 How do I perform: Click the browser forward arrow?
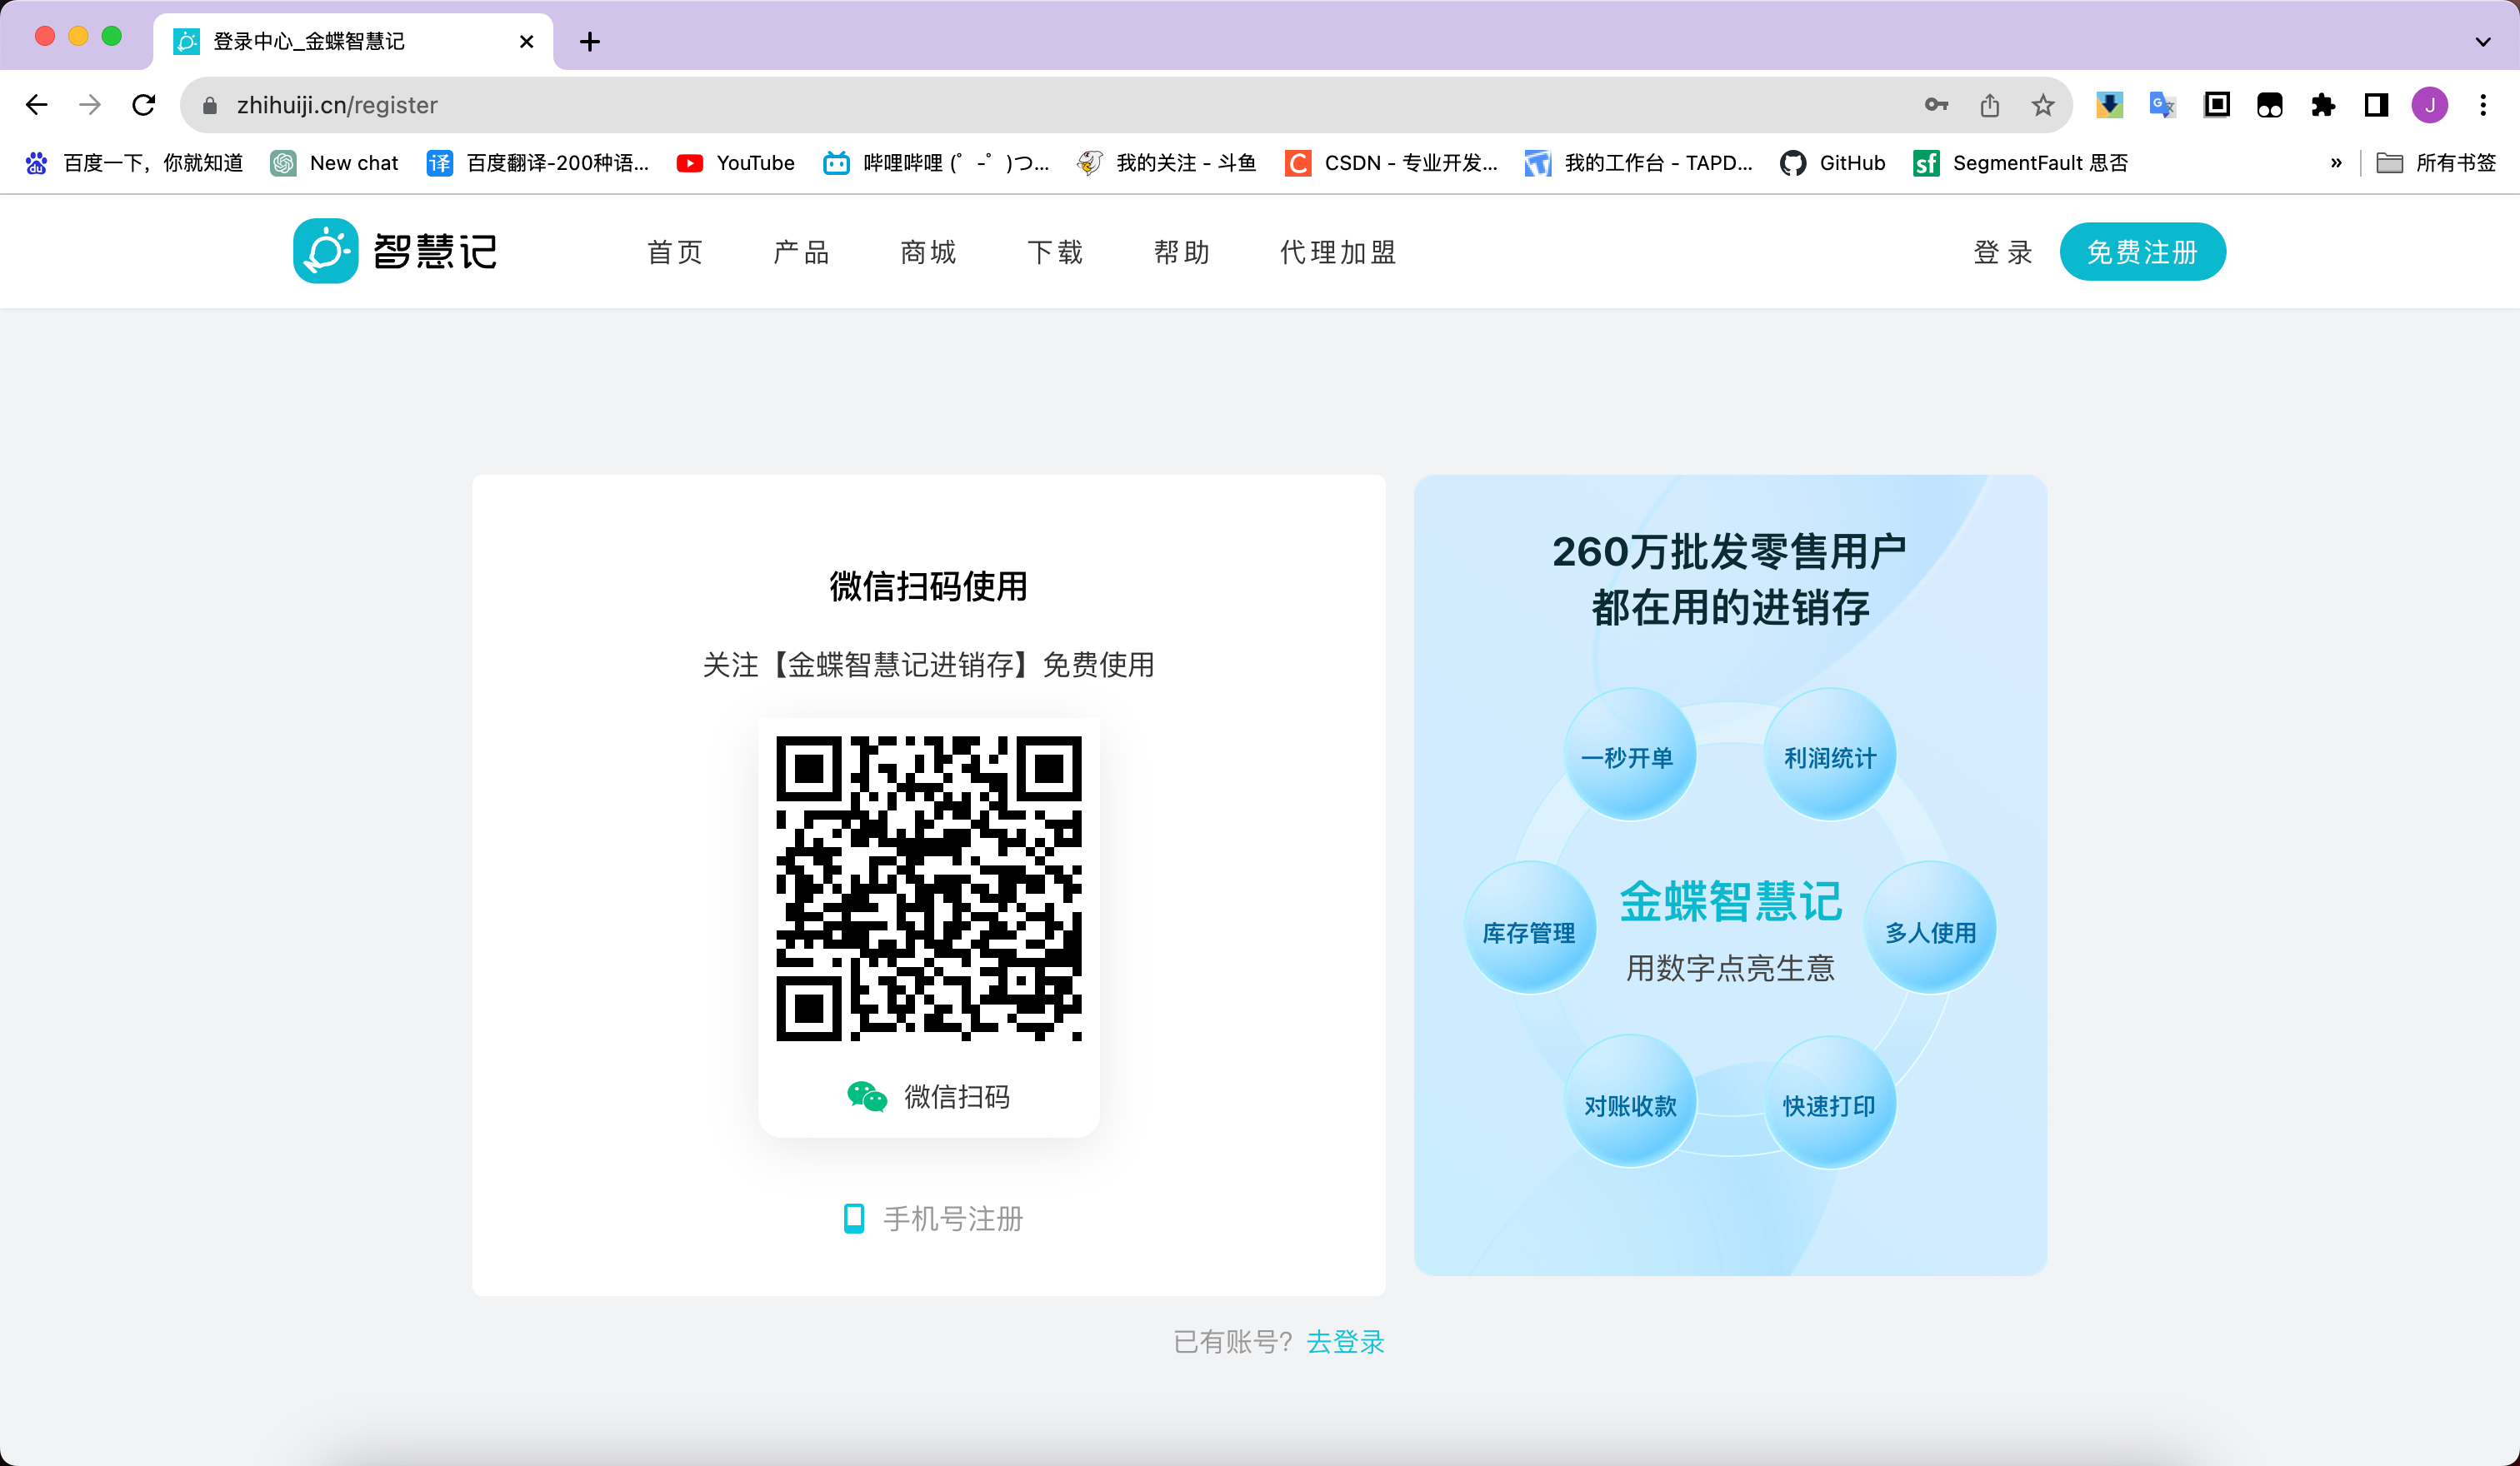pyautogui.click(x=90, y=105)
